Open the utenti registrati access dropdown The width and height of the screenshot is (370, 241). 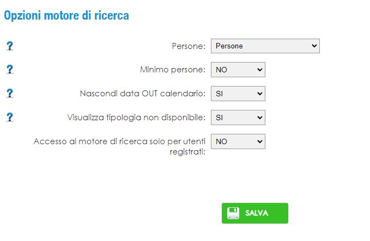[x=238, y=141]
